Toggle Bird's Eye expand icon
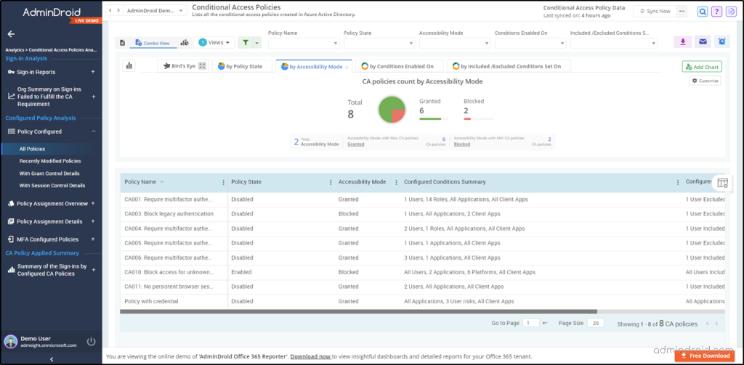Viewport: 744px width, 365px height. tap(202, 66)
